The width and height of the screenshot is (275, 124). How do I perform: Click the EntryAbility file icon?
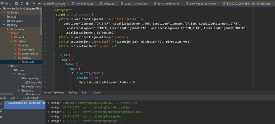27,82
